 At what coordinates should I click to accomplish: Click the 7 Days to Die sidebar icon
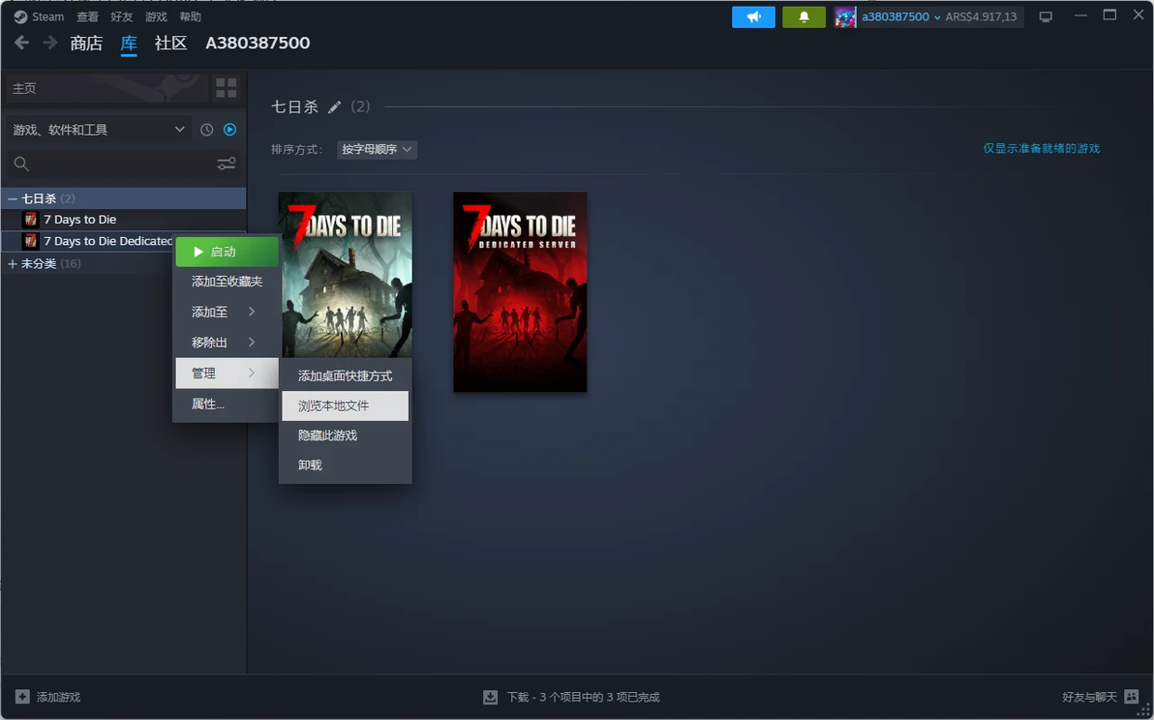pyautogui.click(x=30, y=219)
